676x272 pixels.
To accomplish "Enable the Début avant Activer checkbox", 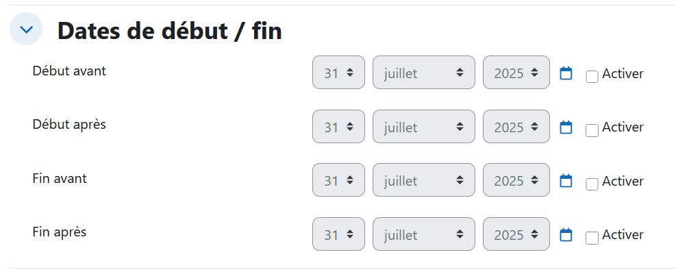I will click(592, 77).
